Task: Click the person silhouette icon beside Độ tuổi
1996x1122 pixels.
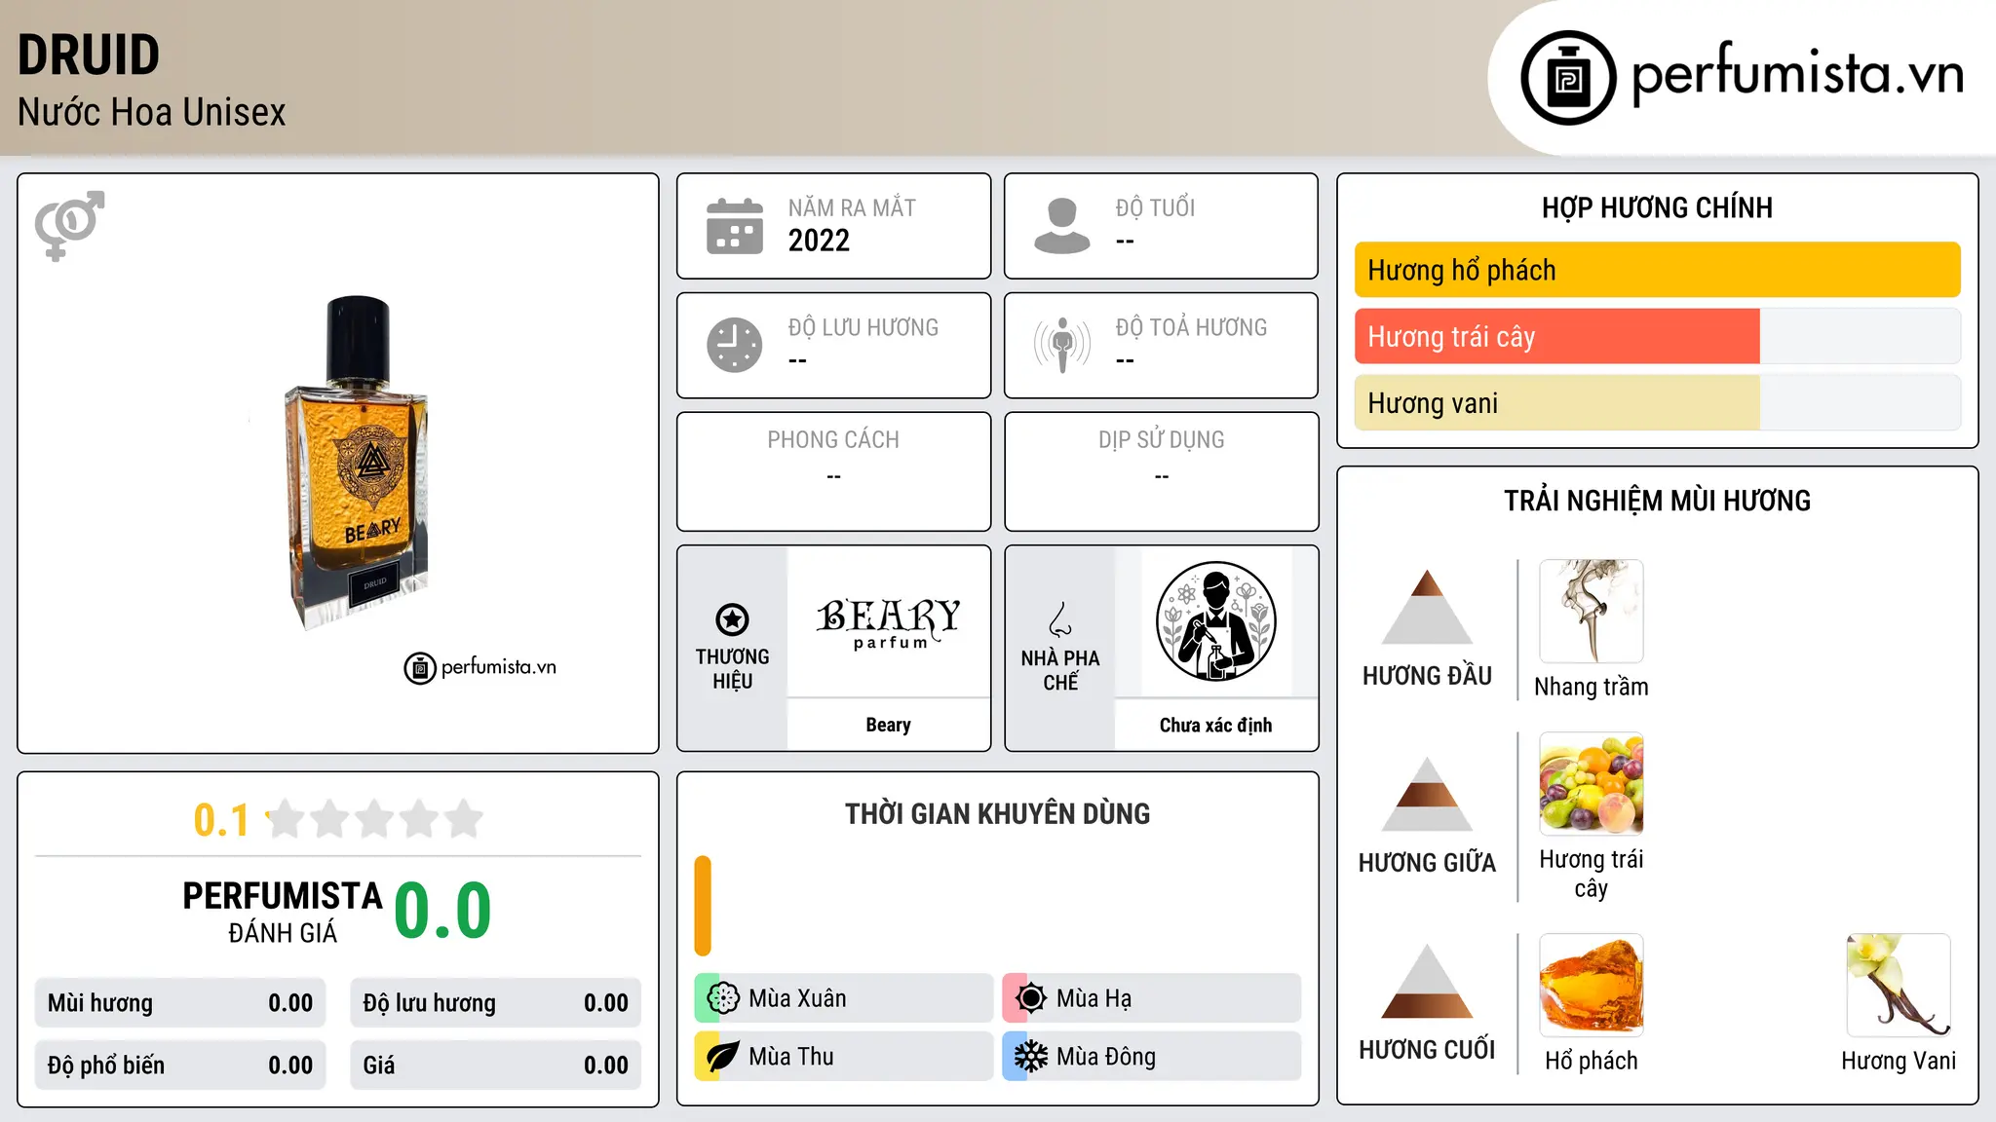Action: point(1061,226)
